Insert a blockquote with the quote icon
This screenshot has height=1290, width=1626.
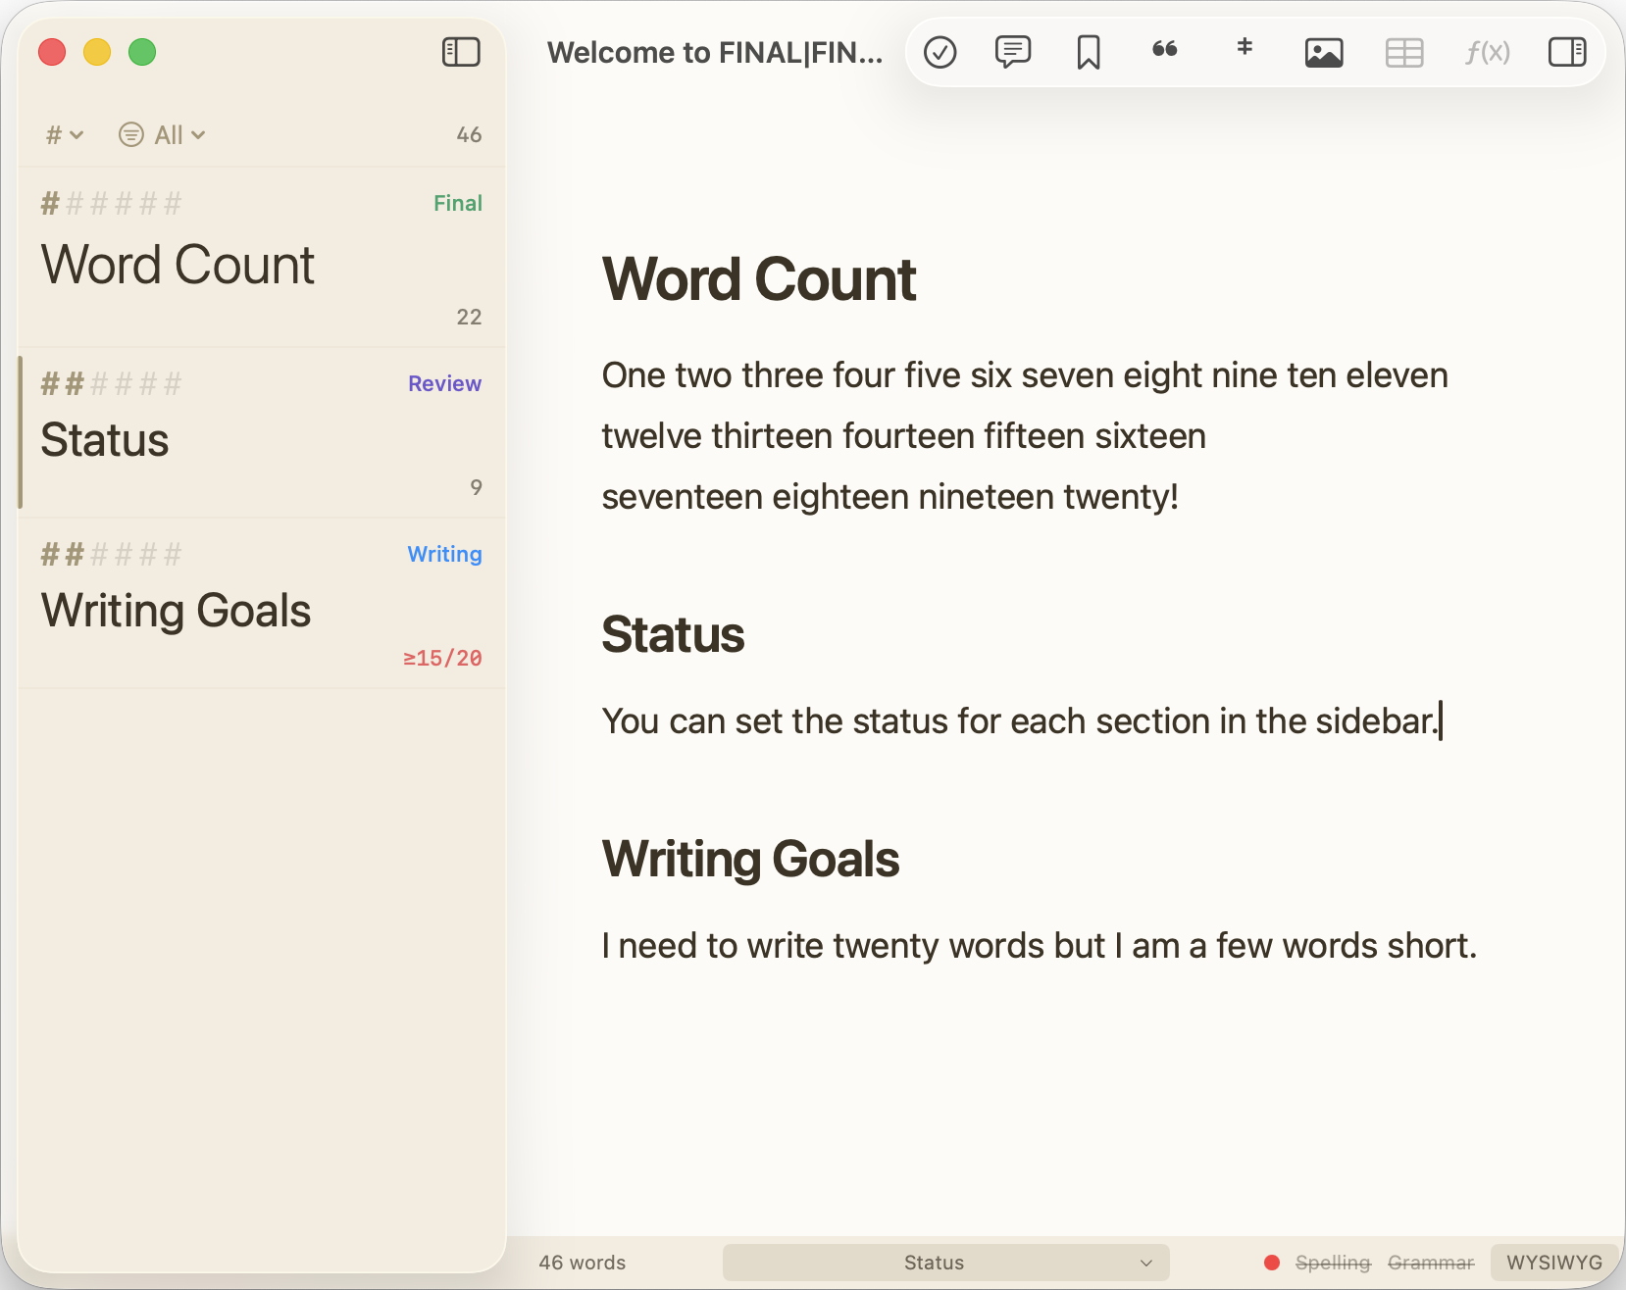click(x=1165, y=49)
